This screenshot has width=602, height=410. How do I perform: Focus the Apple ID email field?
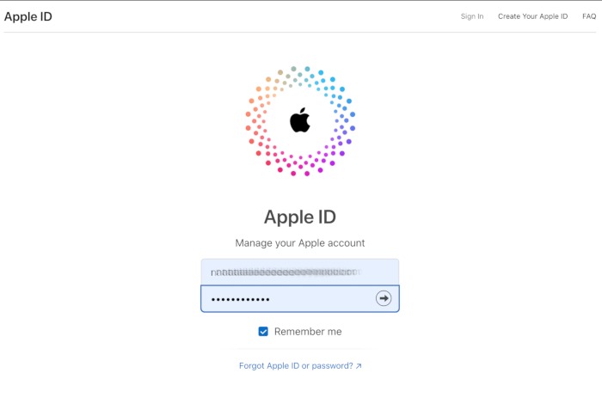(300, 272)
